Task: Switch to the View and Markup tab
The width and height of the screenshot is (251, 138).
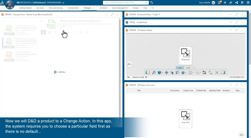Action: tap(56, 8)
